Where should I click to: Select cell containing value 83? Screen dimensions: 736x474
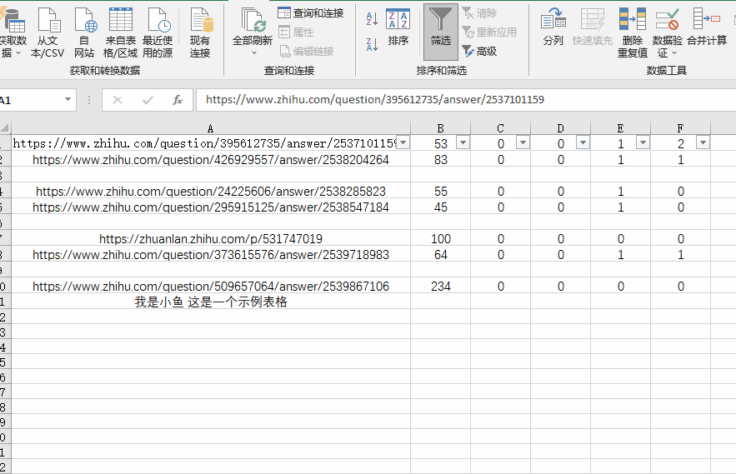[x=441, y=160]
